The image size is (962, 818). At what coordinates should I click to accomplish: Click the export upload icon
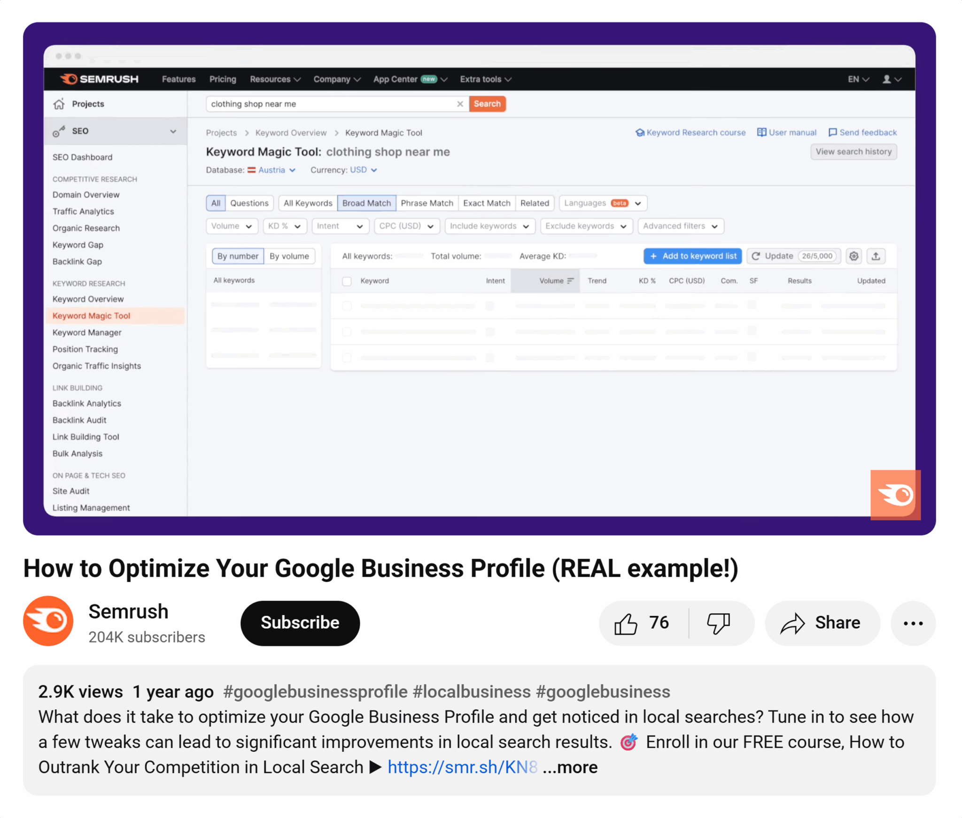click(x=876, y=256)
